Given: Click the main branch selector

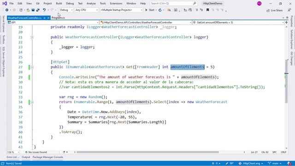Looking at the screenshot, I should click(275, 163).
